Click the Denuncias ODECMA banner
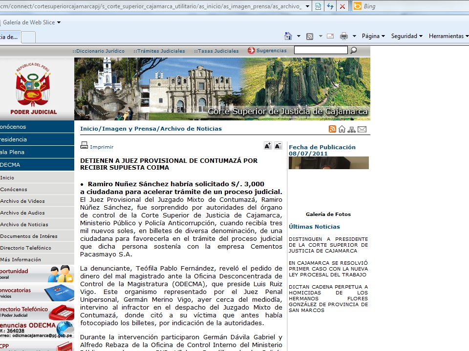The image size is (469, 351). point(37,330)
